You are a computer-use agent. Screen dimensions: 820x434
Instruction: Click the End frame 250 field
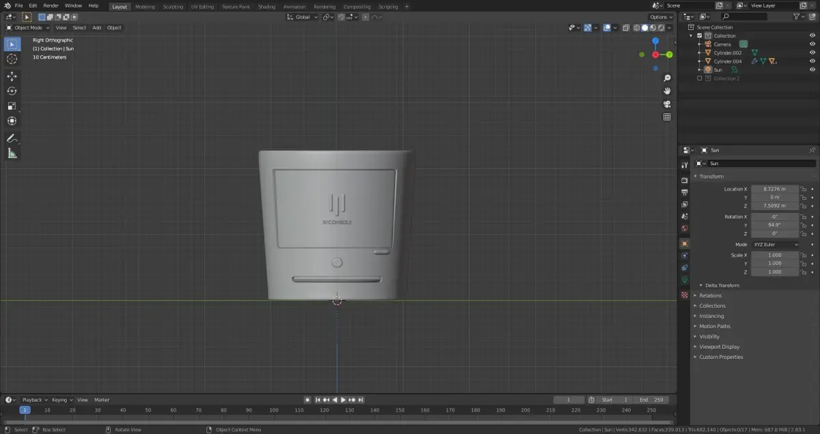[x=651, y=400]
